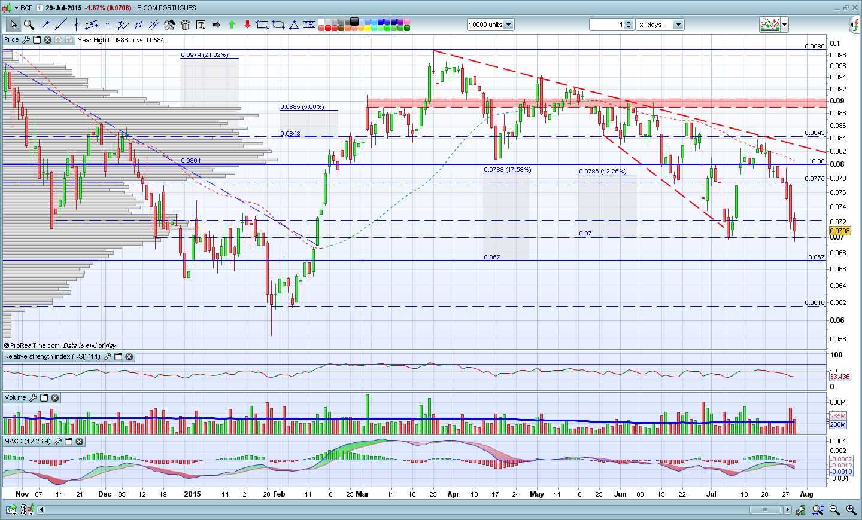Click the wrench-and-hammer tools icon in toolbar
Image resolution: width=862 pixels, height=520 pixels.
point(169,25)
